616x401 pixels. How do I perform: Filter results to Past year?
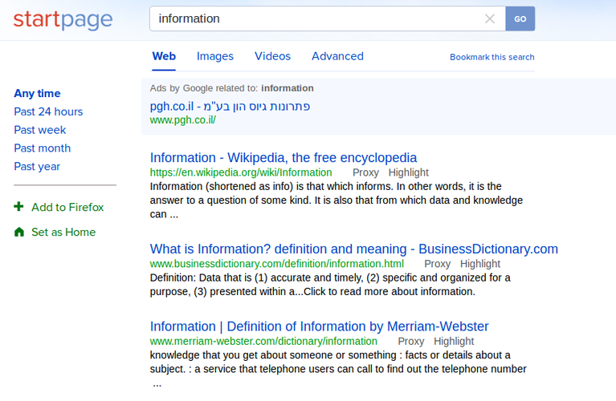[37, 167]
